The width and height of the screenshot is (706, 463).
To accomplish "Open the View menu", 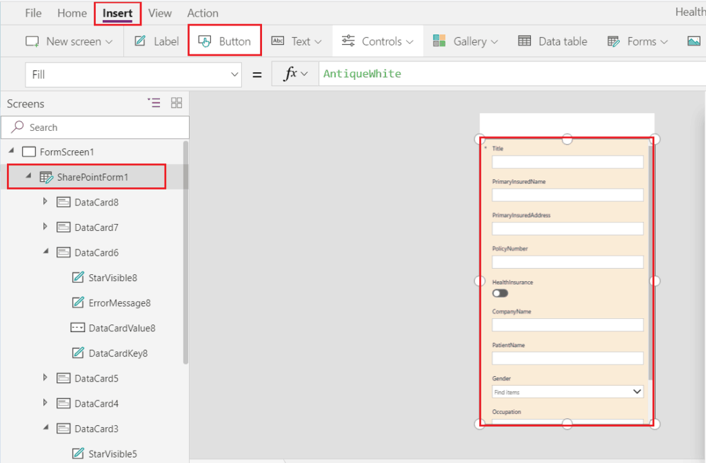I will coord(160,12).
